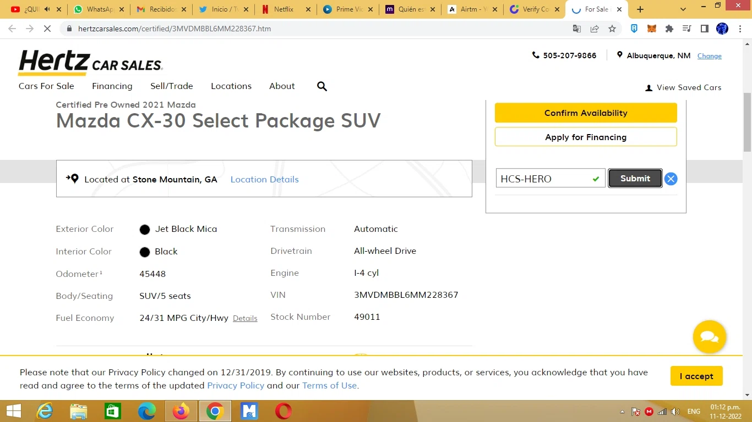Image resolution: width=752 pixels, height=422 pixels.
Task: Click the share page icon in address bar
Action: (x=595, y=29)
